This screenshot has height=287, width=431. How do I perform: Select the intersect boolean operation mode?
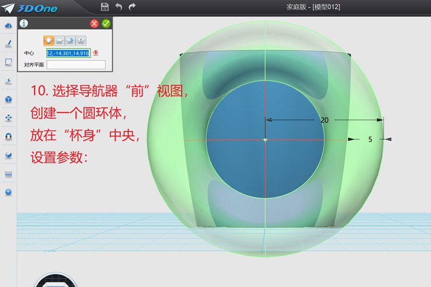[81, 40]
